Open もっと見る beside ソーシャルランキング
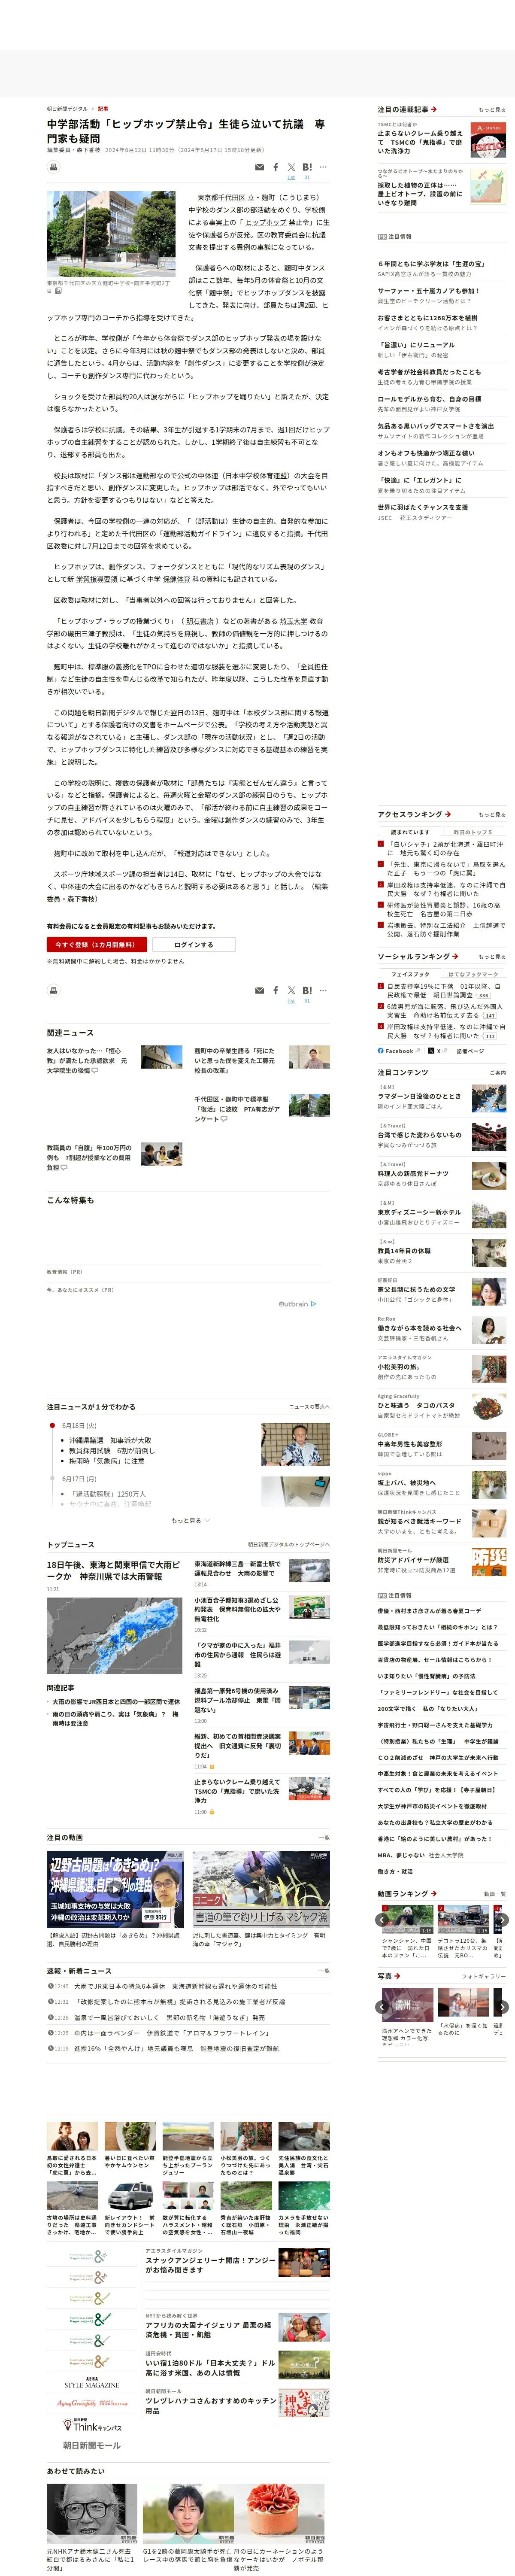 tap(492, 956)
